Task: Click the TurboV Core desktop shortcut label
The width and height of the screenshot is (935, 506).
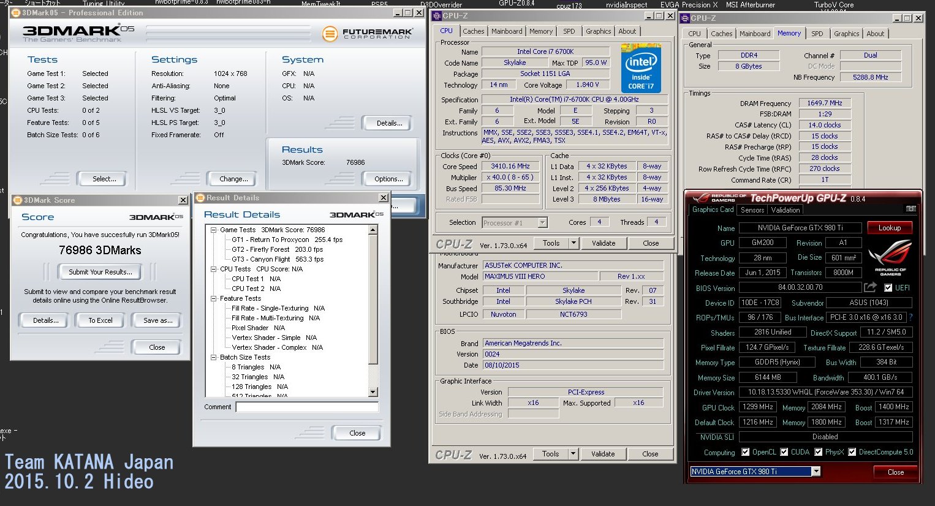Action: (834, 5)
